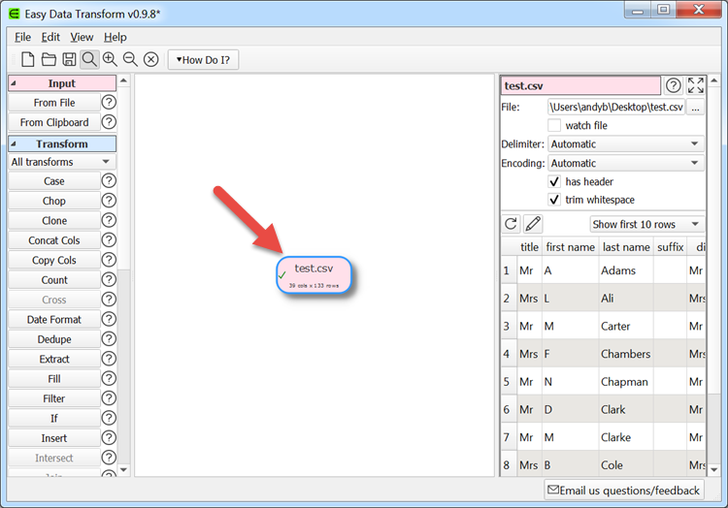Click the From Clipboard input button
Screen dimensions: 728x508
coord(54,122)
